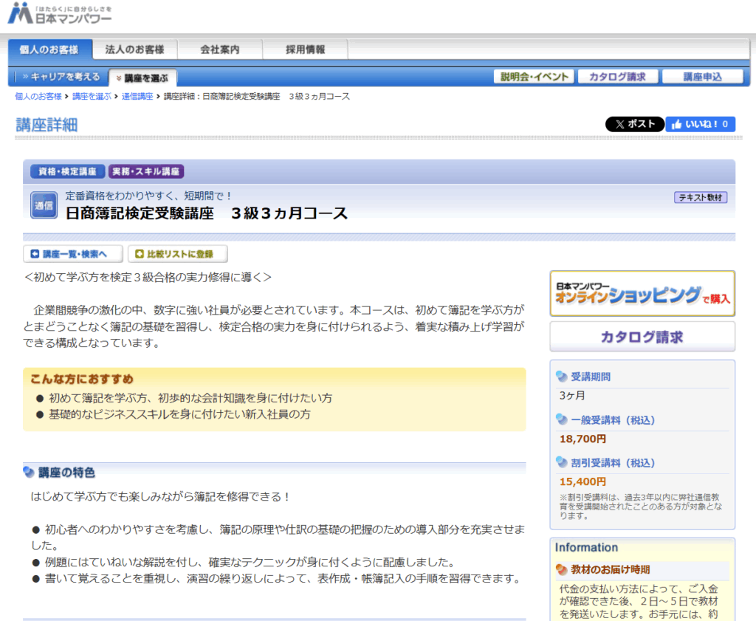Click the 18,700円 price text
This screenshot has width=756, height=621.
tap(583, 439)
